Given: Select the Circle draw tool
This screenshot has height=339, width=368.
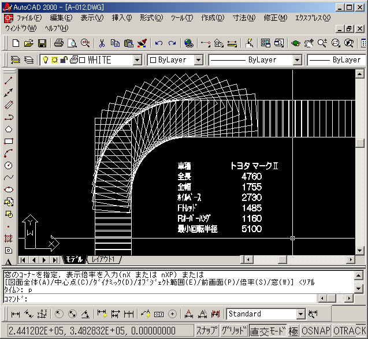Looking at the screenshot, I should [9, 165].
